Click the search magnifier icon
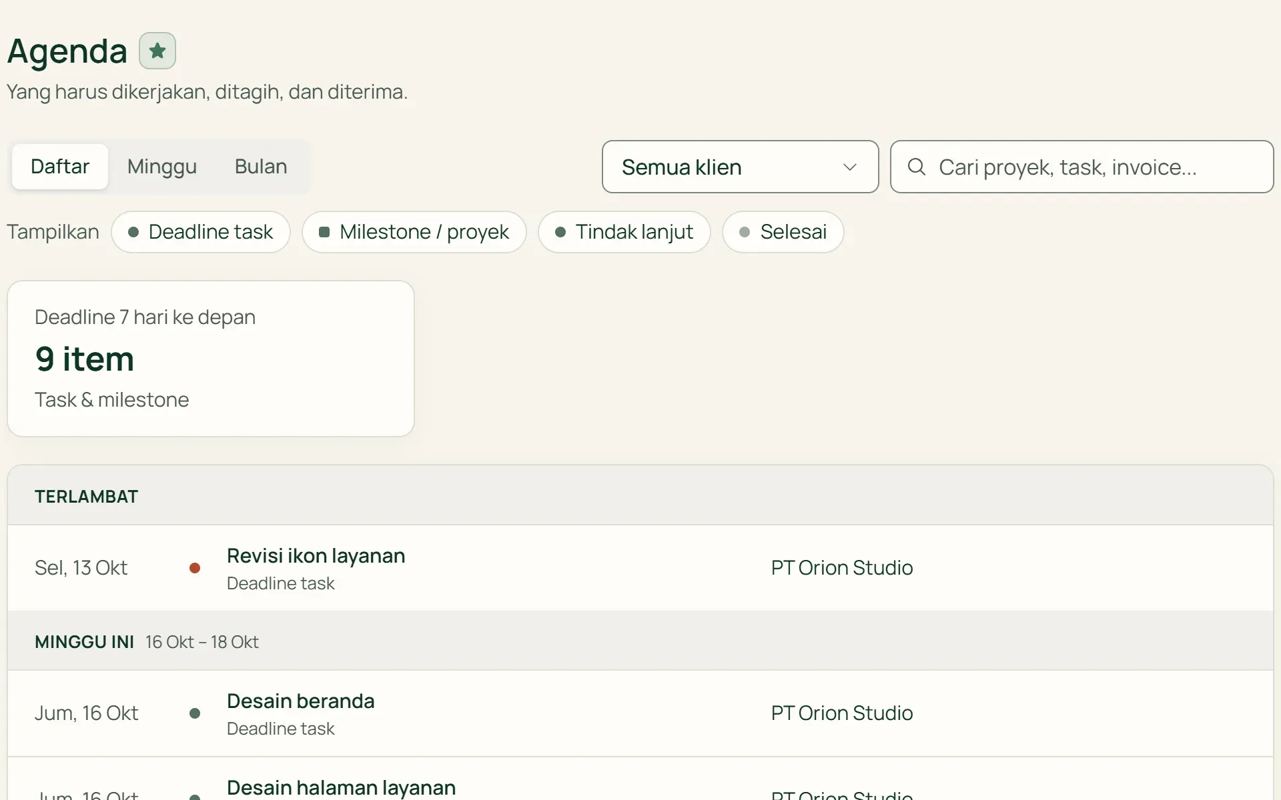Image resolution: width=1281 pixels, height=800 pixels. [917, 167]
